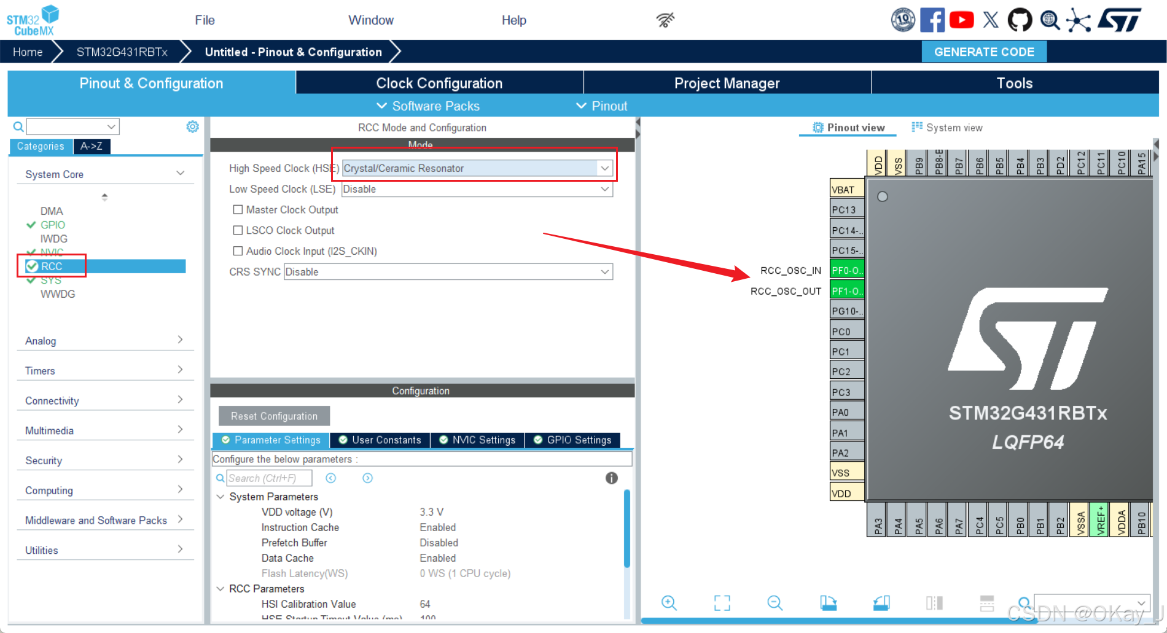
Task: Go to next parameter search result
Action: 367,478
